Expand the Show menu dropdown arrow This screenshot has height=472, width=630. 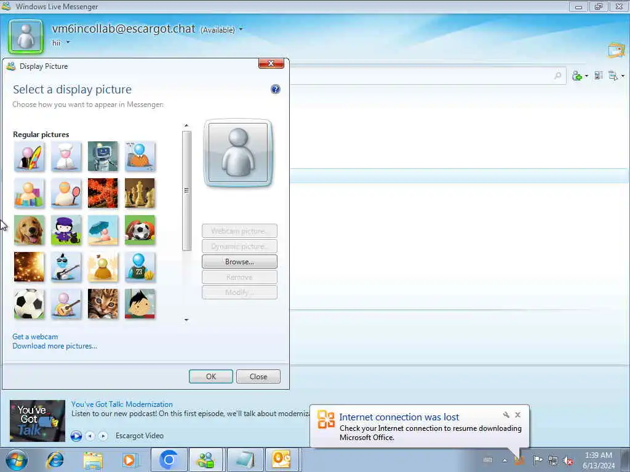click(623, 76)
